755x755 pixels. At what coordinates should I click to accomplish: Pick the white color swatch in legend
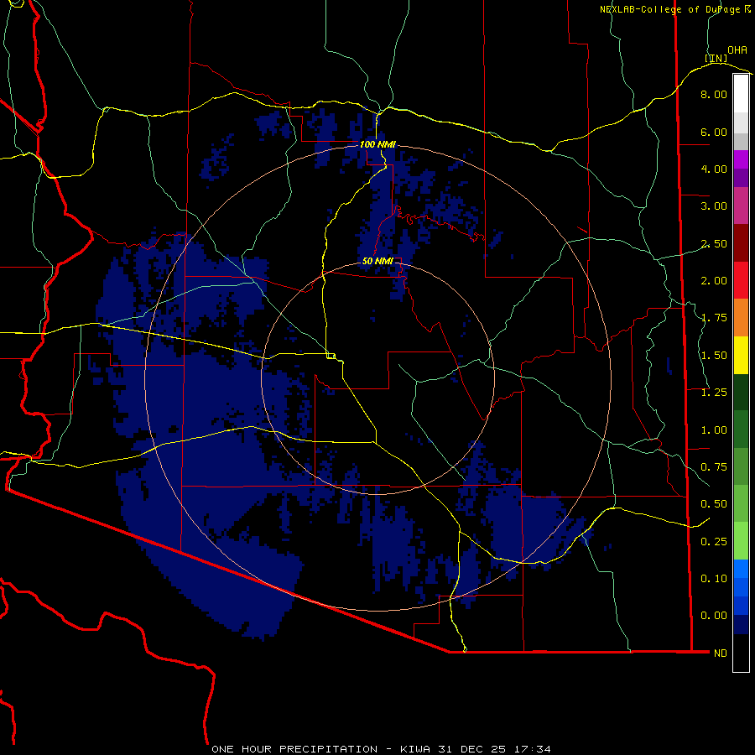point(741,94)
